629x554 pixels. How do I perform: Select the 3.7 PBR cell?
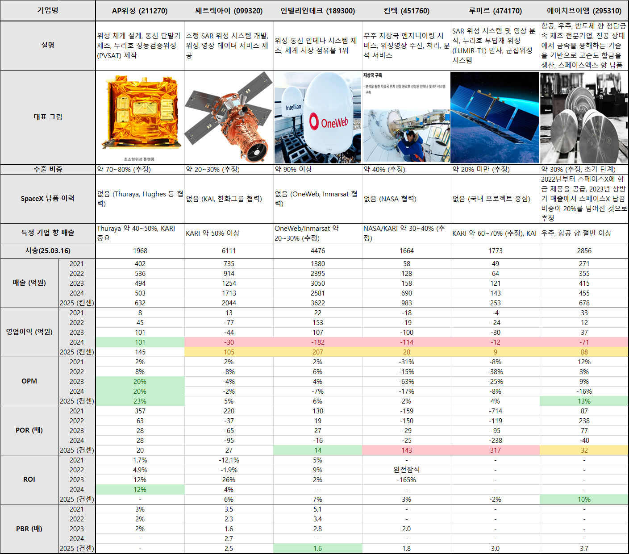584,549
